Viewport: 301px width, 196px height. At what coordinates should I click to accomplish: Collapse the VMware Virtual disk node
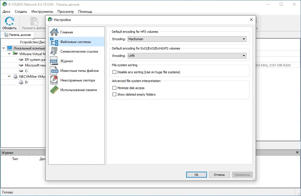[9, 54]
